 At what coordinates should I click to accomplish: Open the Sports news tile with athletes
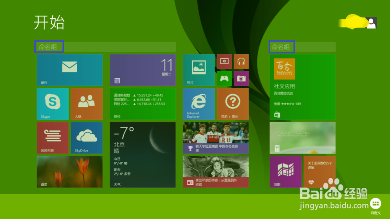pyautogui.click(x=216, y=138)
